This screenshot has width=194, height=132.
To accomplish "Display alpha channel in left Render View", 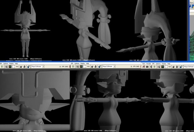I will tap(13, 67).
